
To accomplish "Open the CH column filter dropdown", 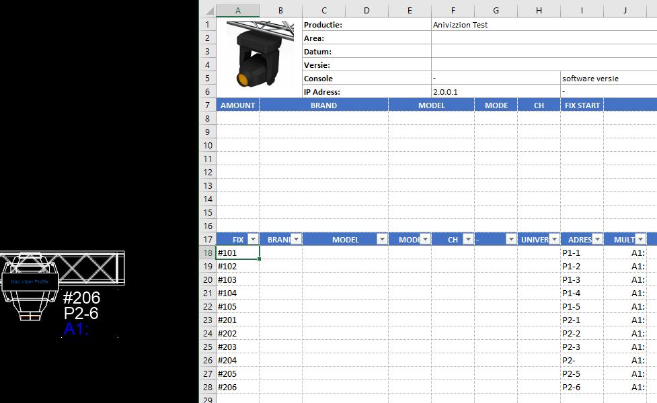I will tap(468, 240).
